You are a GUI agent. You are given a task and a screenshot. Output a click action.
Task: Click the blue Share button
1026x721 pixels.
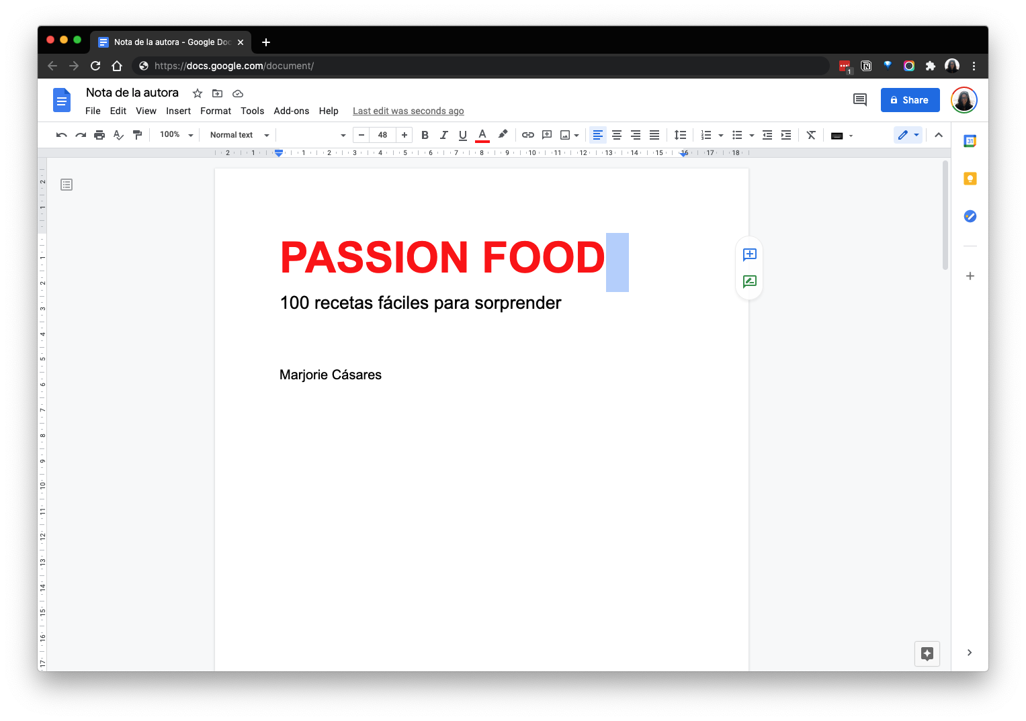pos(910,100)
